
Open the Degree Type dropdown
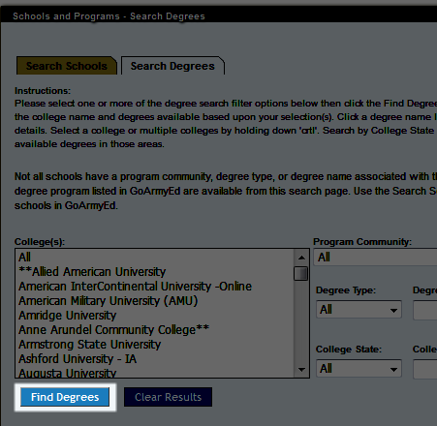359,310
